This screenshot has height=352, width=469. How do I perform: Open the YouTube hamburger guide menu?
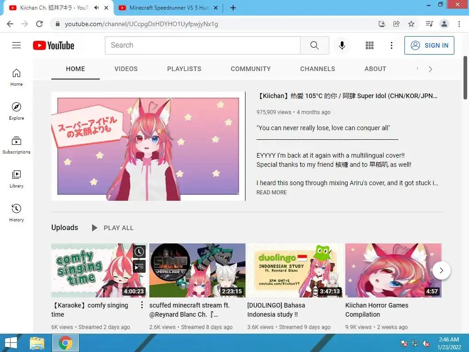pyautogui.click(x=16, y=45)
